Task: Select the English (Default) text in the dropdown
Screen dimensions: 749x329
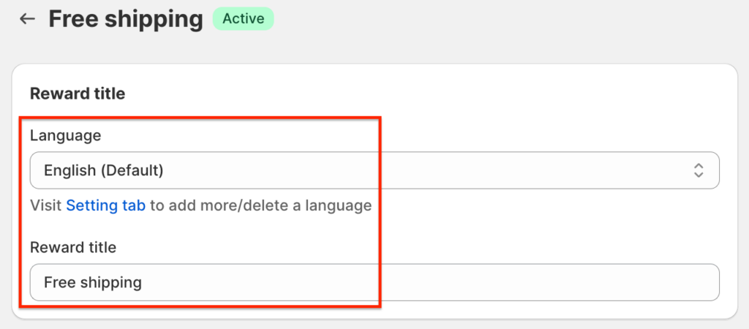Action: point(103,171)
